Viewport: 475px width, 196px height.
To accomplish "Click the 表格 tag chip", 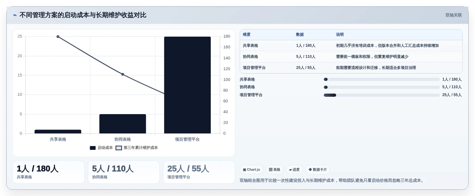I will tap(275, 170).
